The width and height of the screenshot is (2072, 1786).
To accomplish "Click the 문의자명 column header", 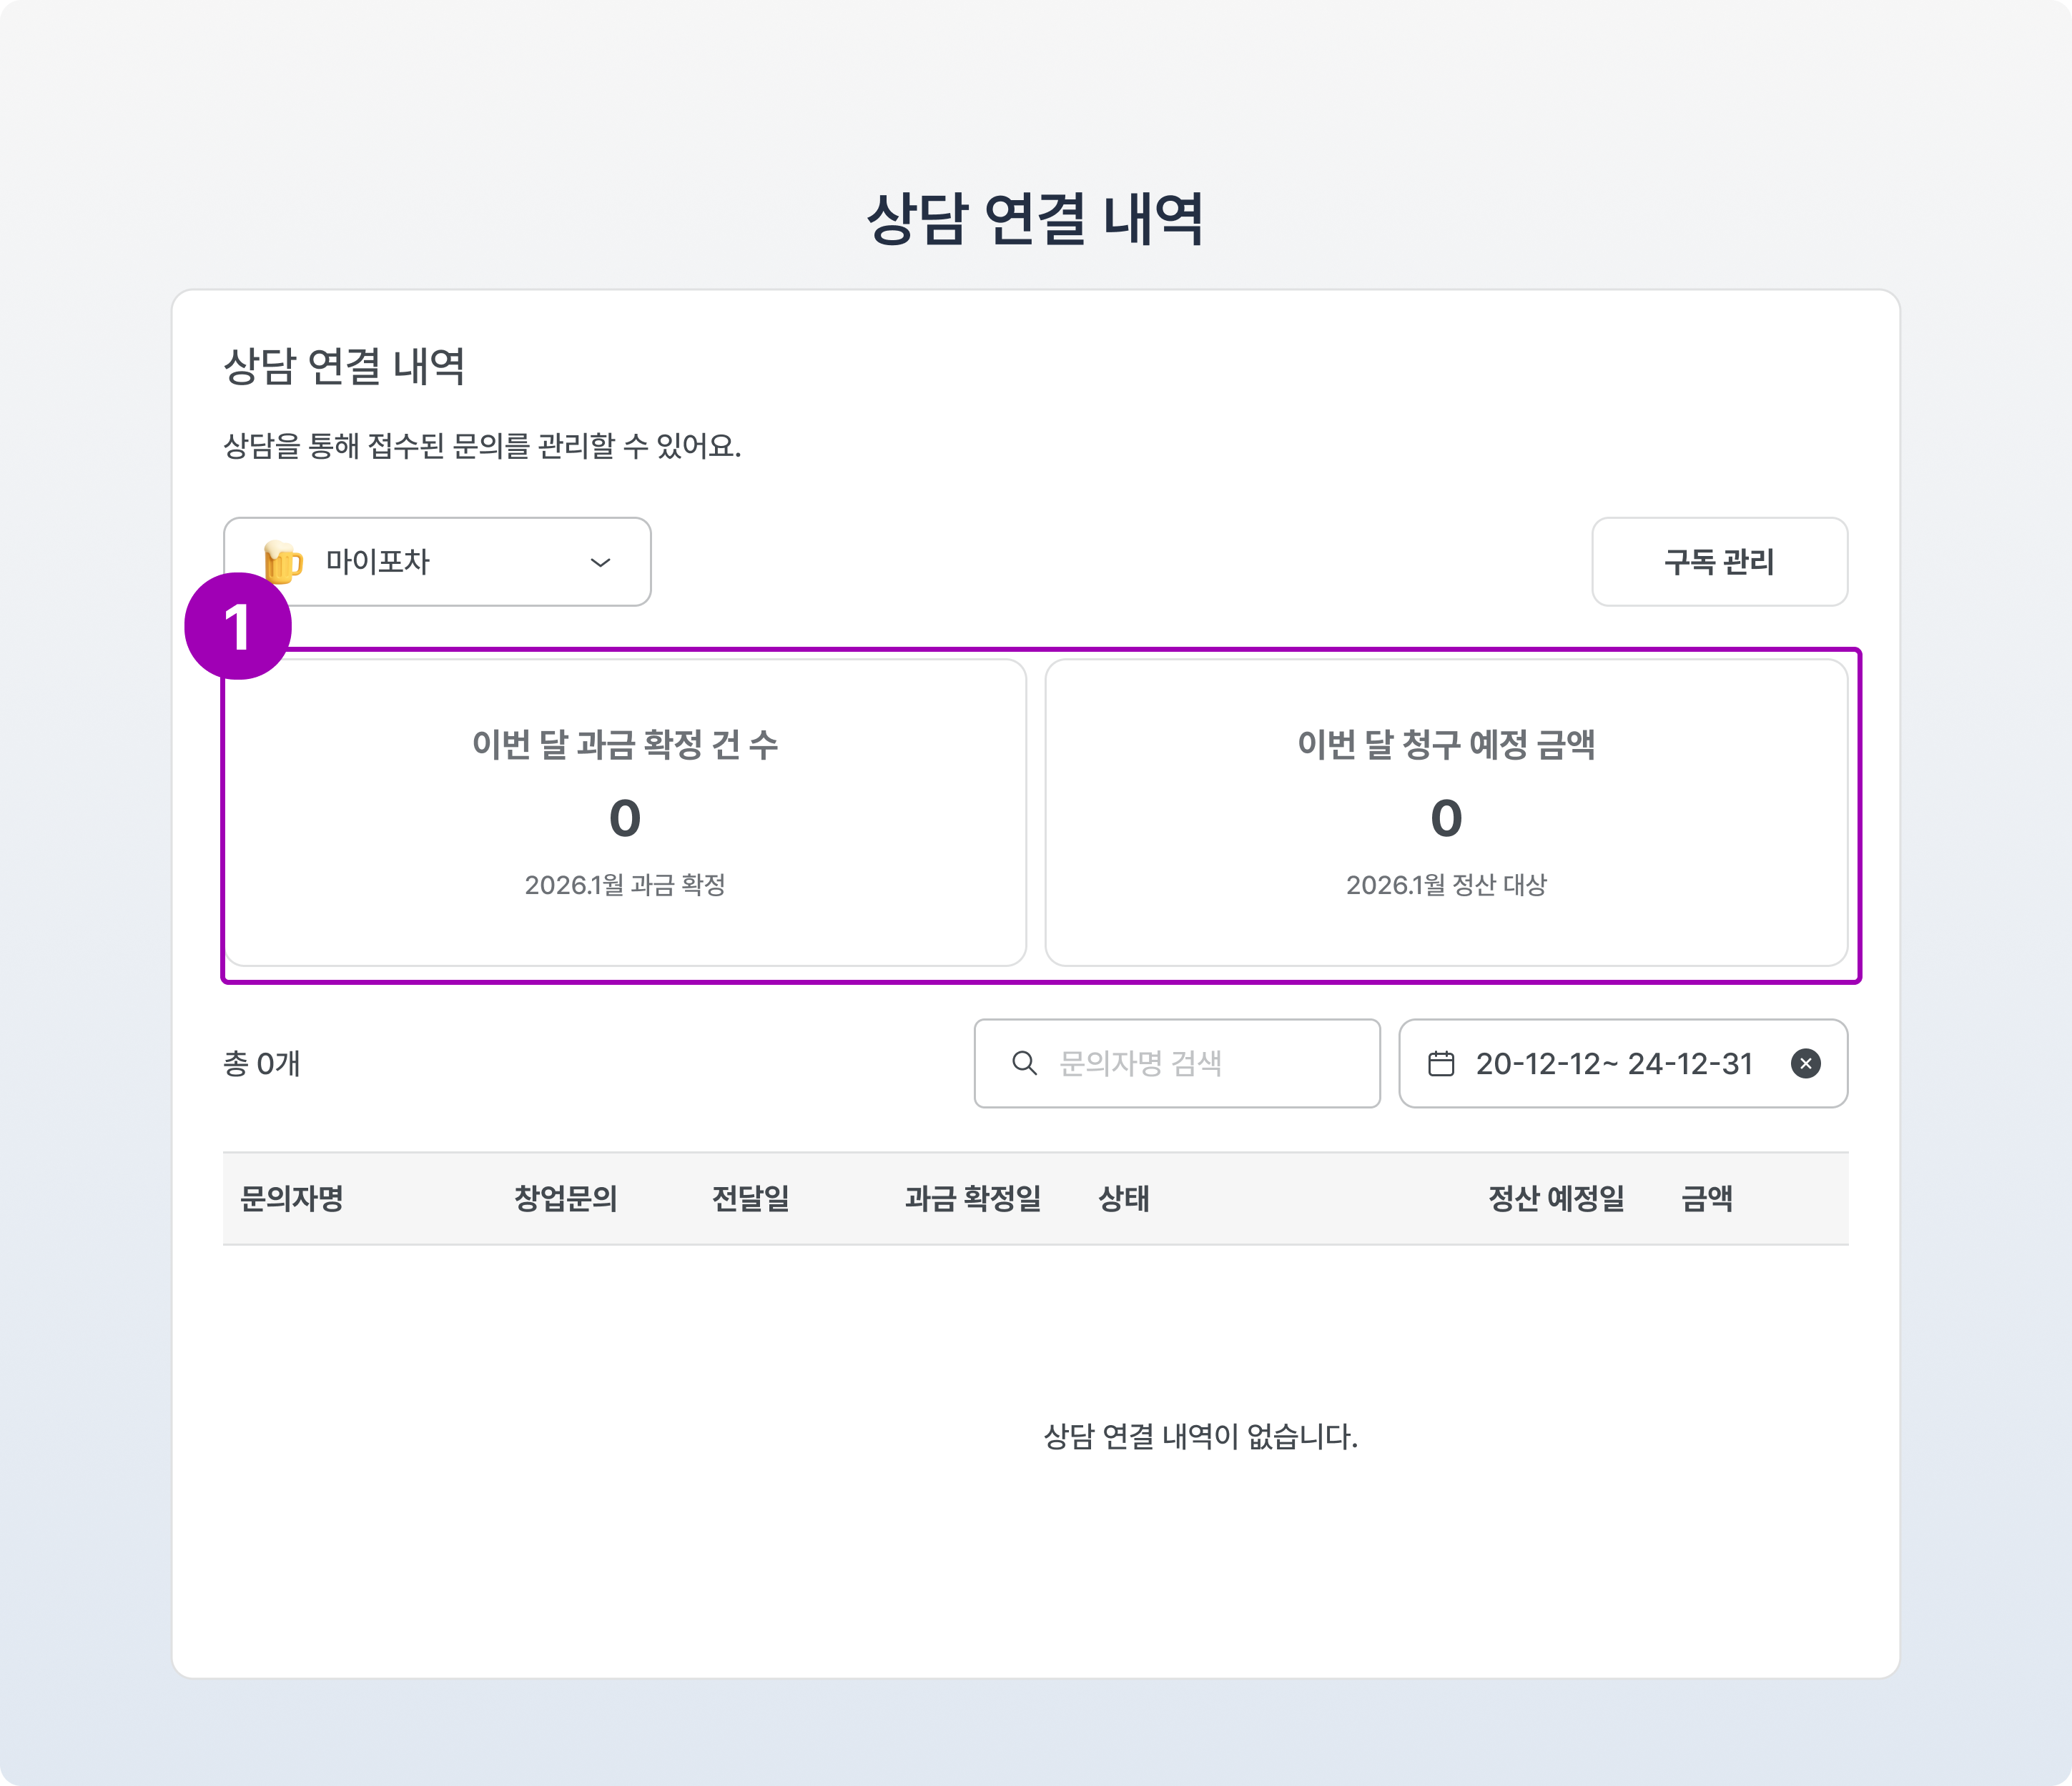I will tap(292, 1199).
